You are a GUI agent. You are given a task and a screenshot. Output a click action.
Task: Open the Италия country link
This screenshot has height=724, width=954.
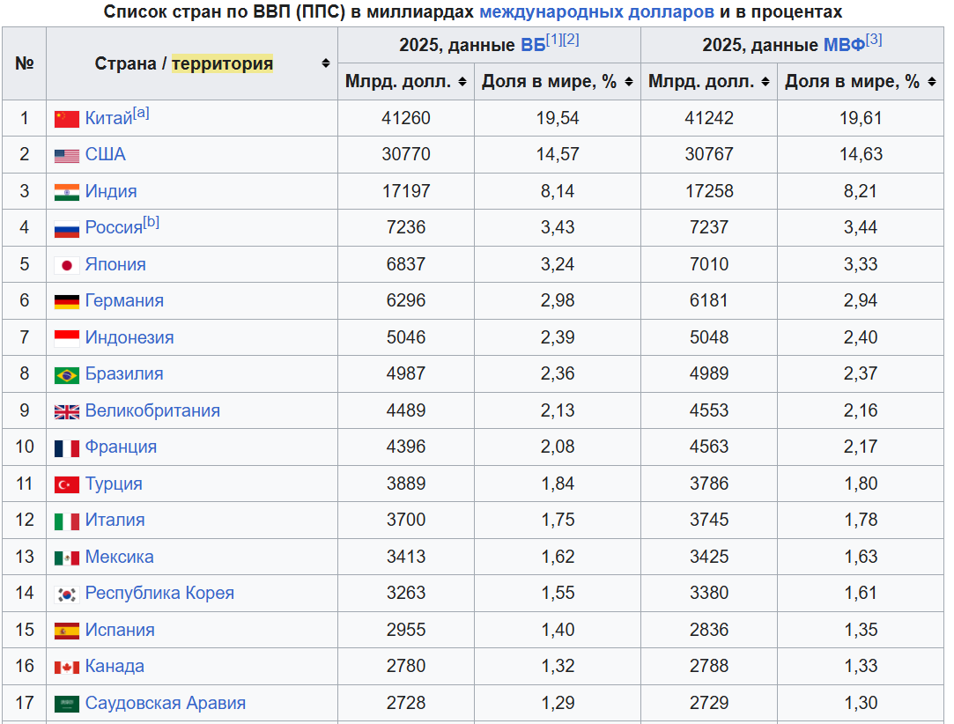(115, 521)
